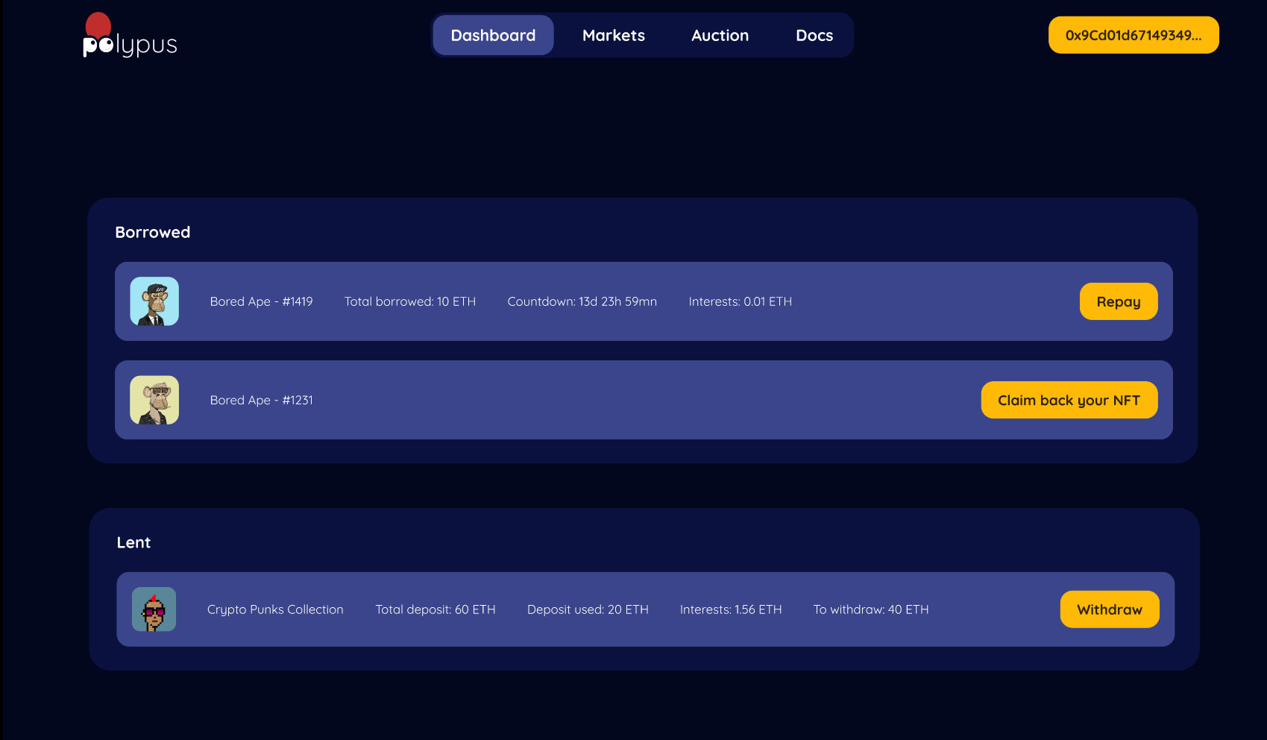Open the Crypto Punks Collection avatar
This screenshot has height=740, width=1267.
click(x=154, y=609)
